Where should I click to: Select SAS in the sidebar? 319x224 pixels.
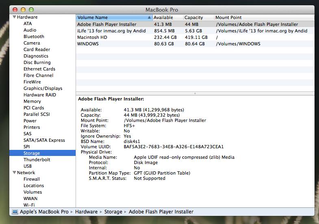(28, 134)
